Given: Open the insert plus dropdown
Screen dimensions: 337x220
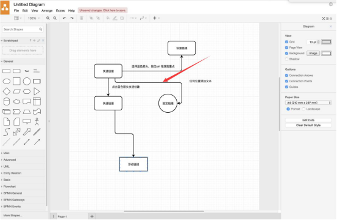Looking at the screenshot, I should click(156, 18).
